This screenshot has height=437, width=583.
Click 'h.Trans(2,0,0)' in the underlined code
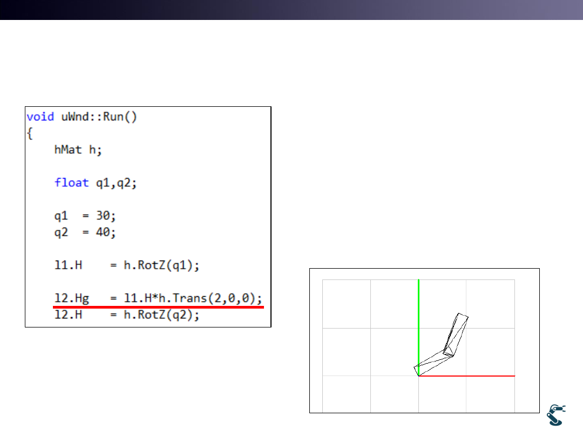222,298
